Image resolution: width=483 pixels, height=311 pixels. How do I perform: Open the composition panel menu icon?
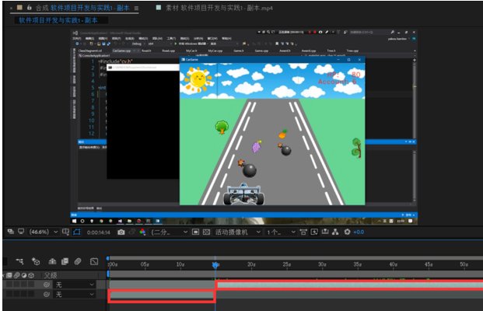pos(137,8)
